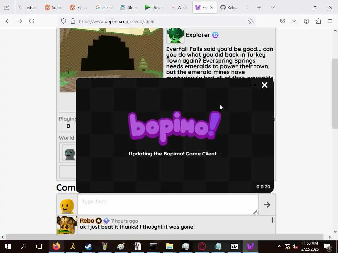Open command prompt from taskbar
Image resolution: width=338 pixels, height=253 pixels.
point(153,246)
